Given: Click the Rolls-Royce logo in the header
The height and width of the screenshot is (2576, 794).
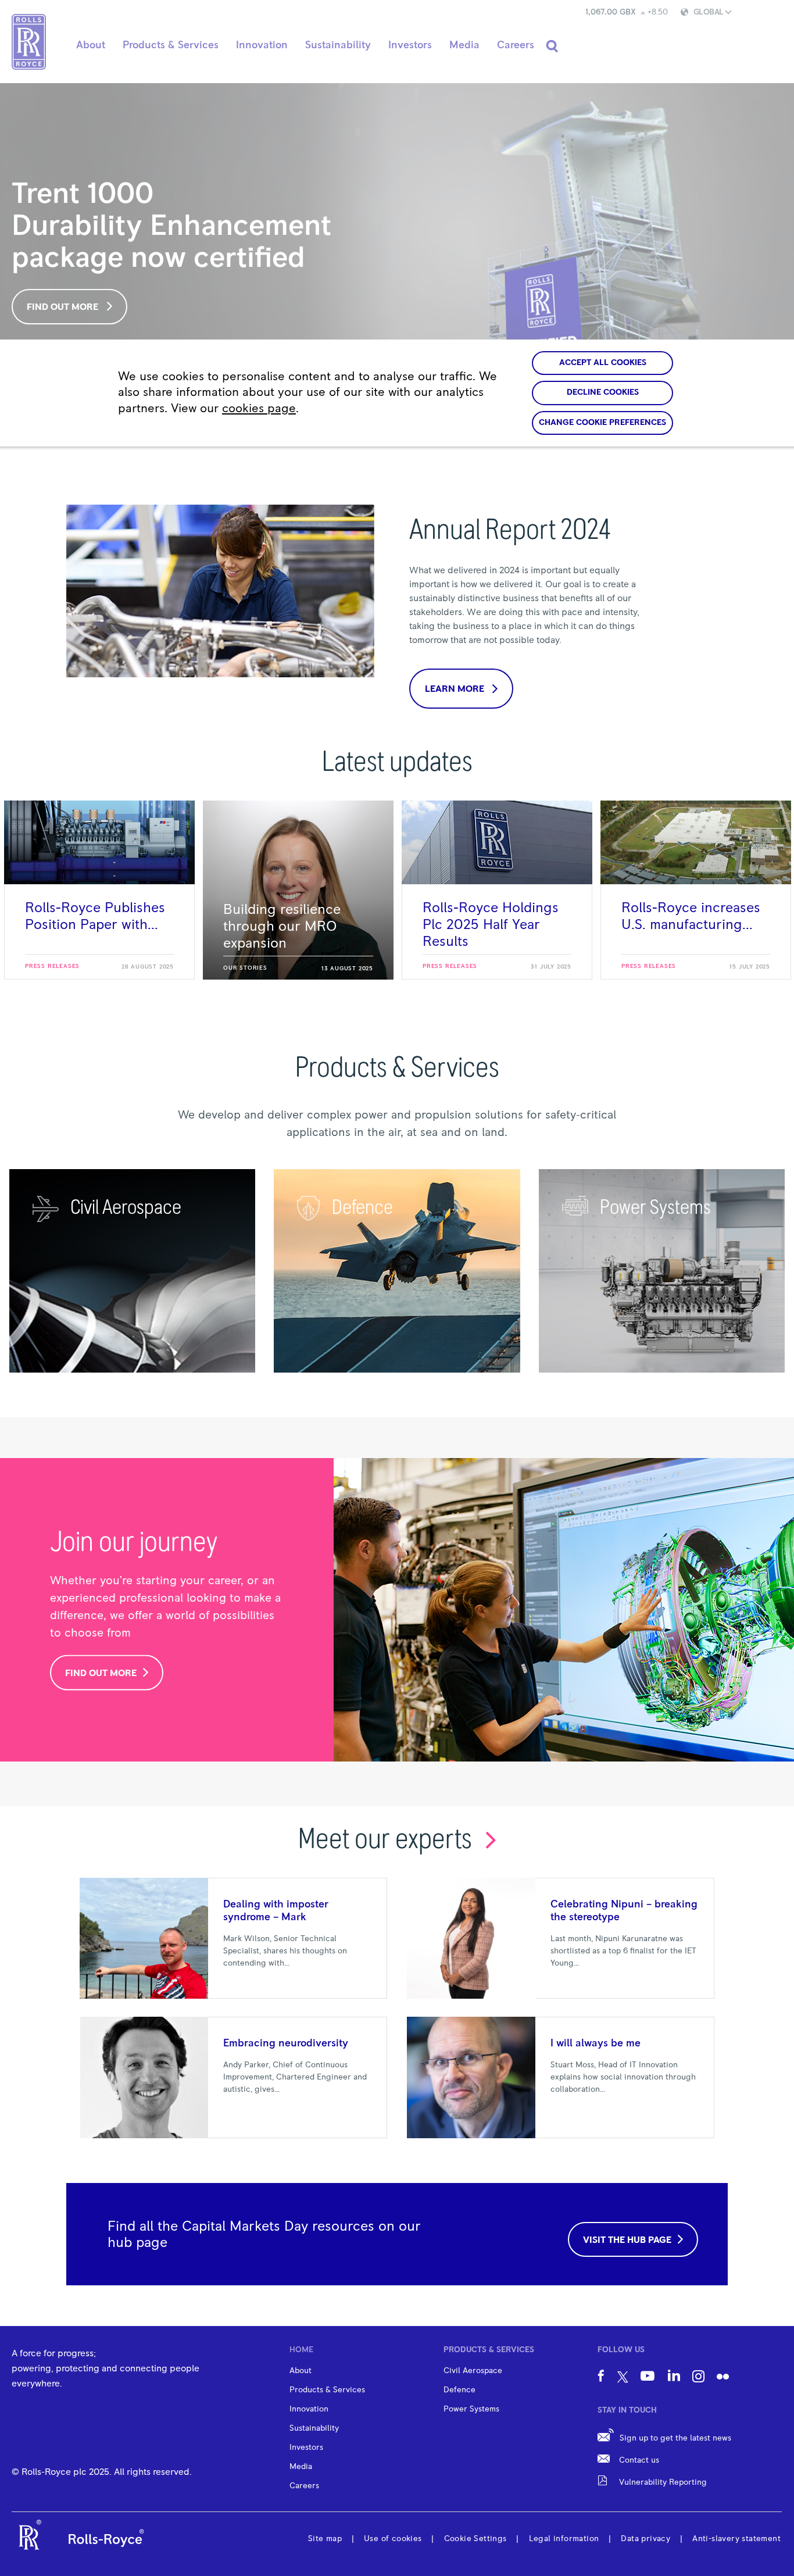Looking at the screenshot, I should click(29, 42).
